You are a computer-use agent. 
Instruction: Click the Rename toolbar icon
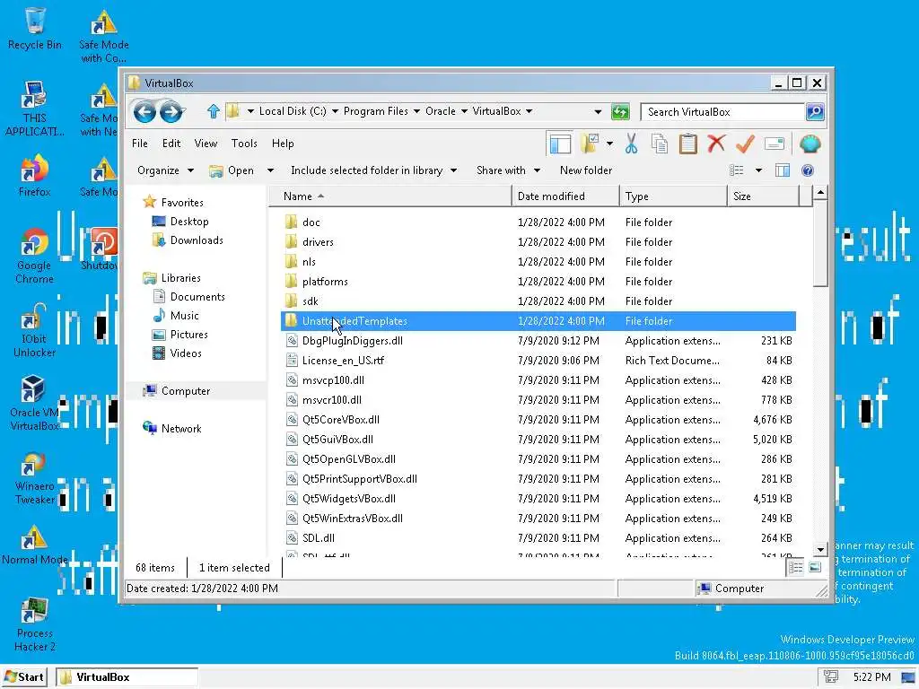tap(775, 144)
